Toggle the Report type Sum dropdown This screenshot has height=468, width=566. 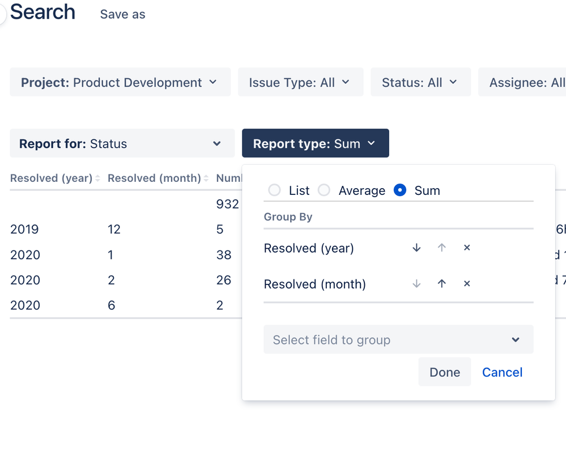coord(315,144)
